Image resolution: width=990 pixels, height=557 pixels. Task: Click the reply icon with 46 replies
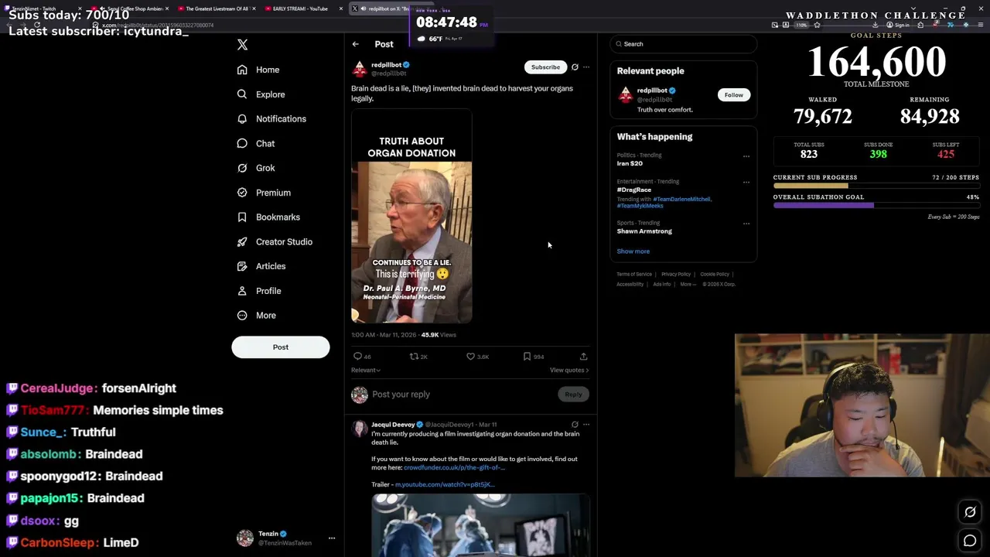coord(357,357)
